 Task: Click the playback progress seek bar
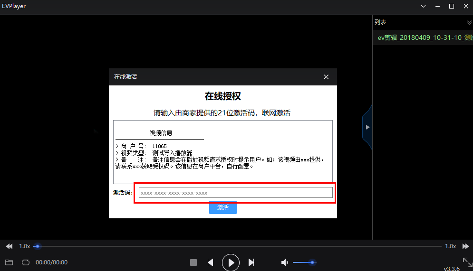tap(238, 246)
